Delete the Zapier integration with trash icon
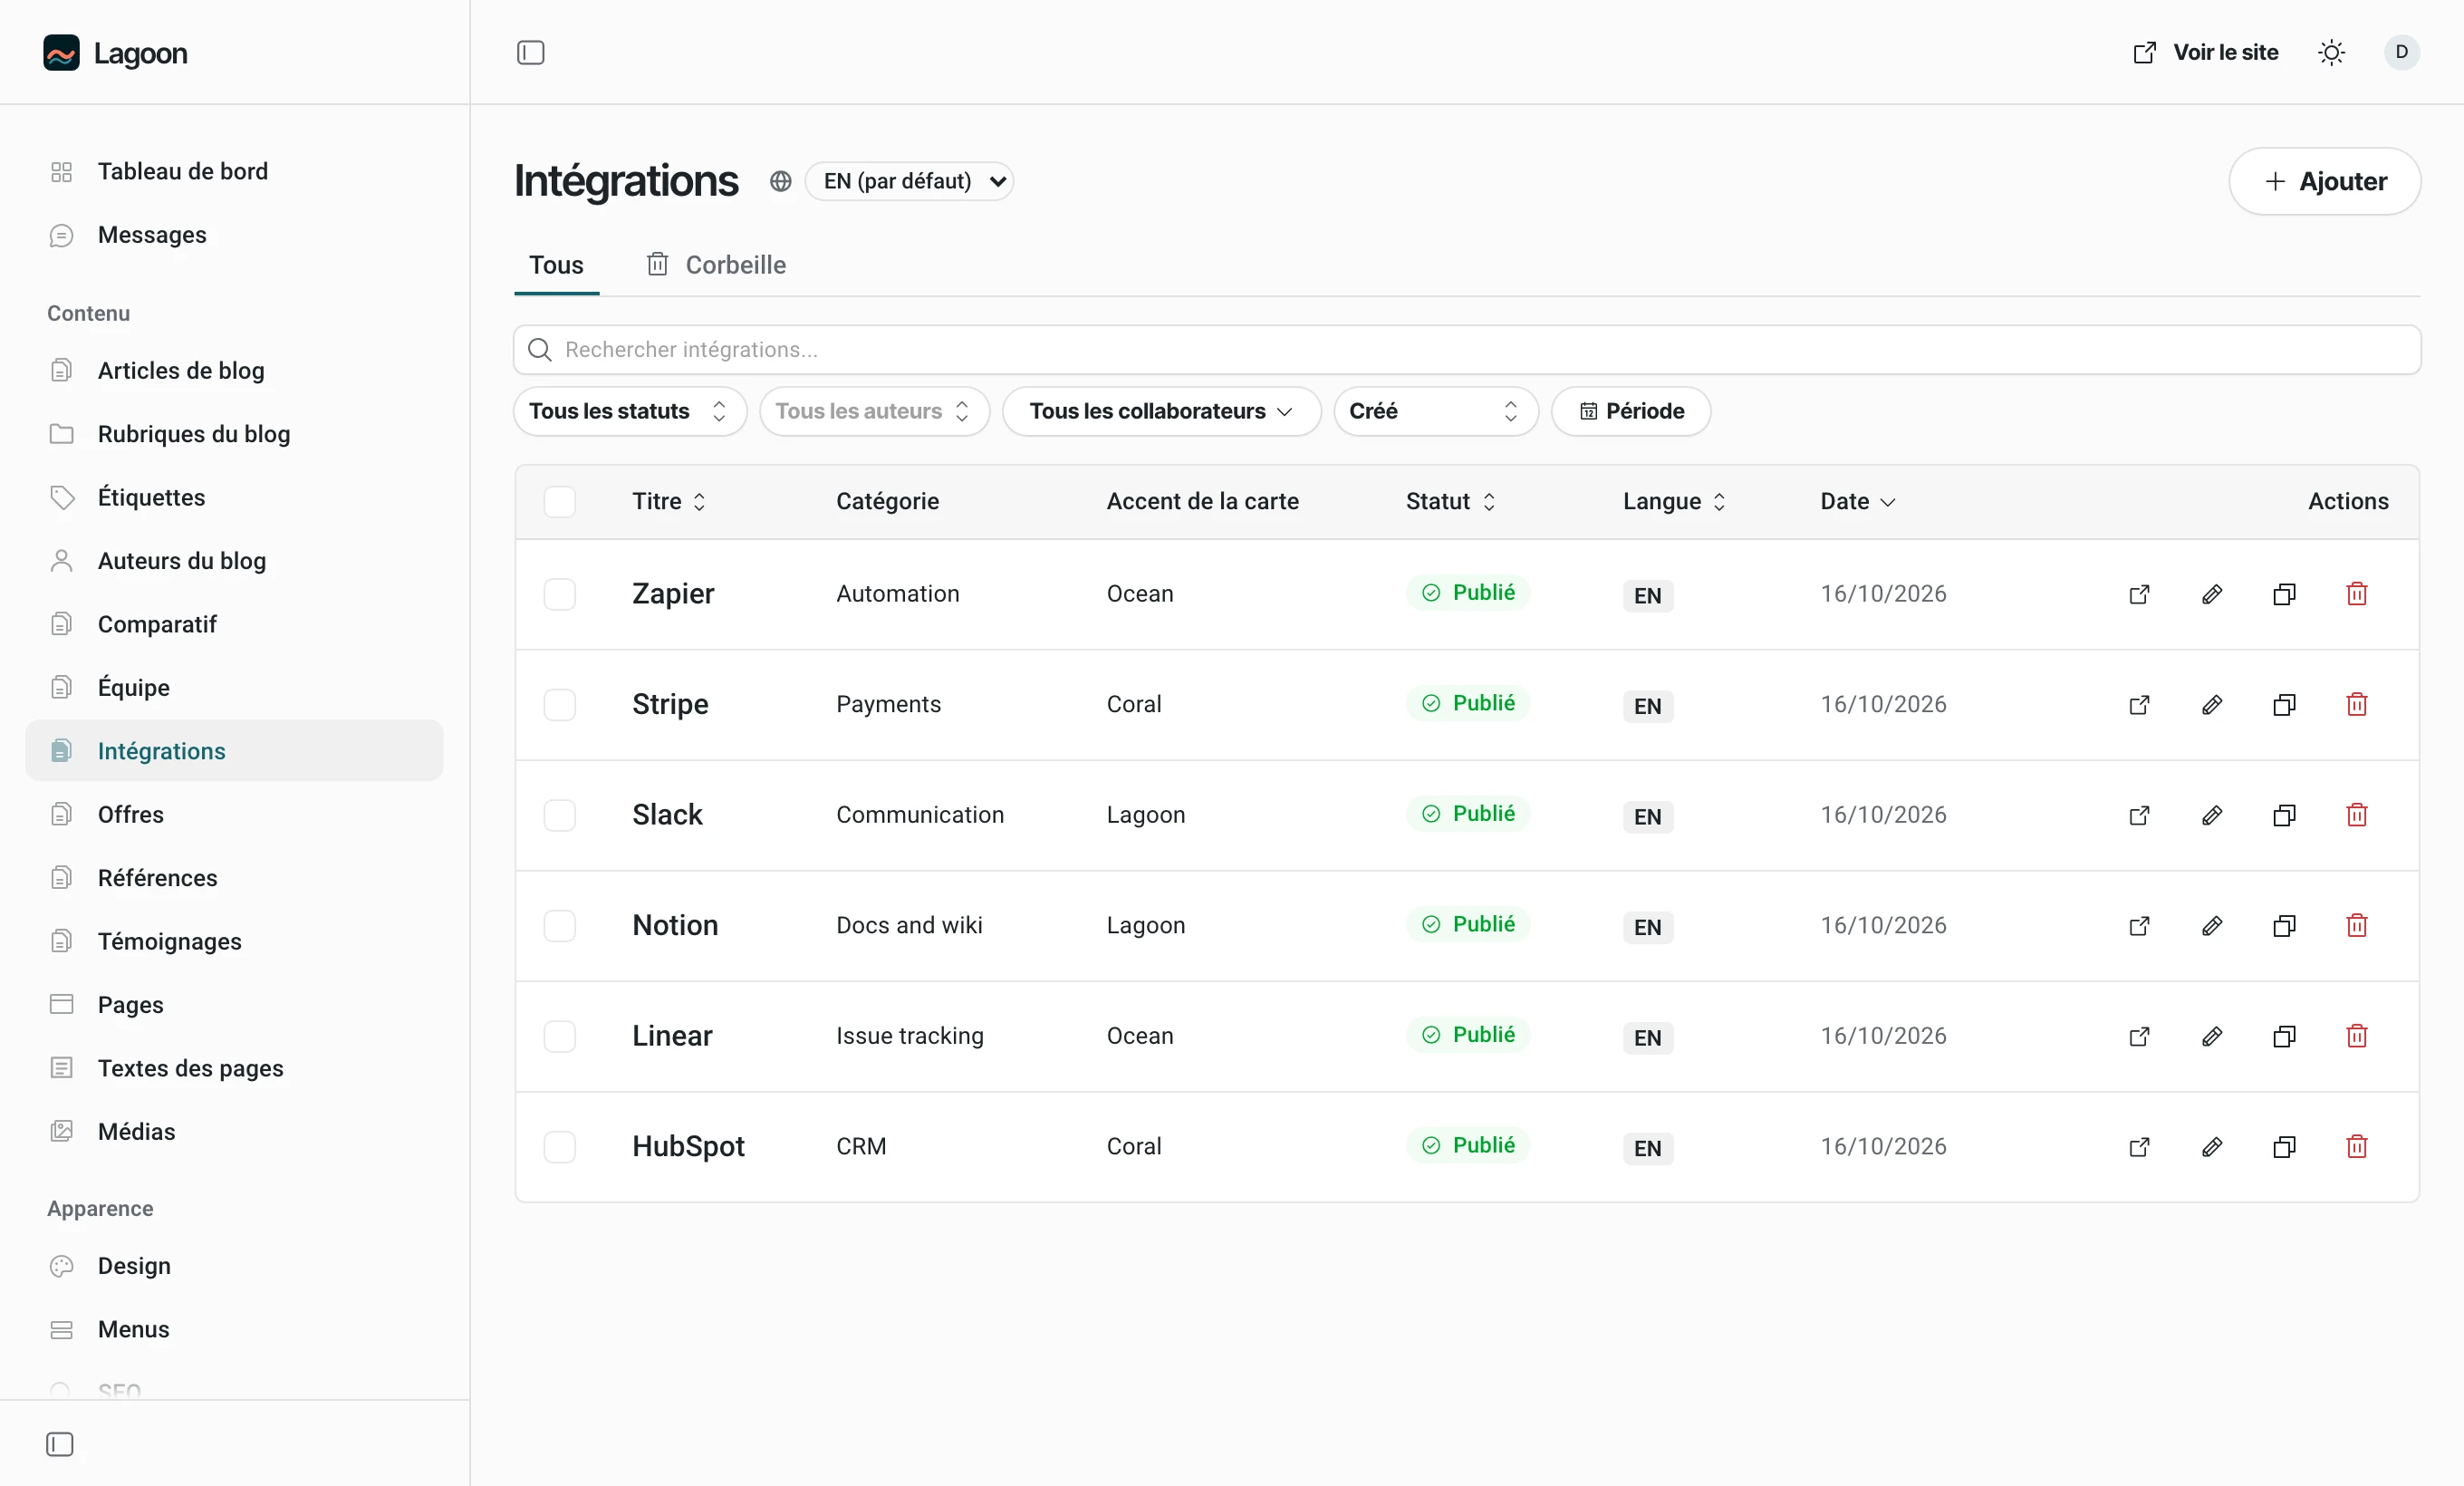 point(2357,594)
